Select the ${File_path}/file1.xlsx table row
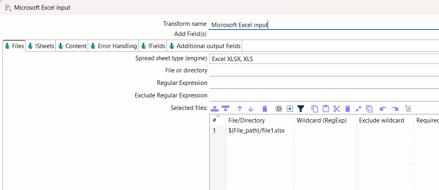 [256, 131]
